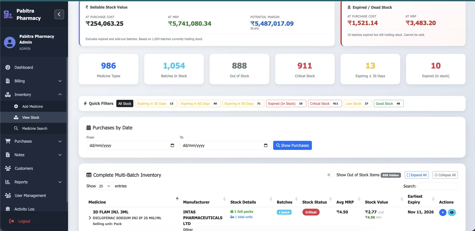Filter by Critical Stock 911
The height and width of the screenshot is (231, 475).
325,104
